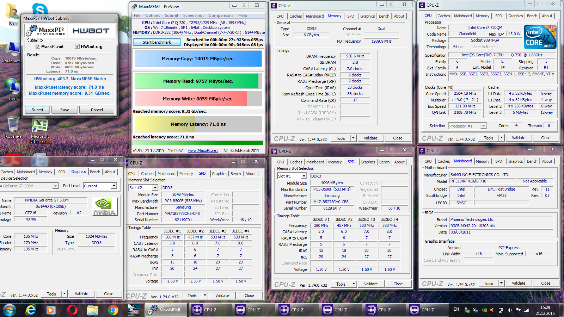564x317 pixels.
Task: Switch to MaxxMEMI taskbar button
Action: [166, 310]
